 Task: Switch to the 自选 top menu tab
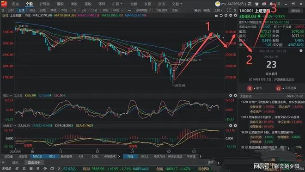(x=15, y=4)
